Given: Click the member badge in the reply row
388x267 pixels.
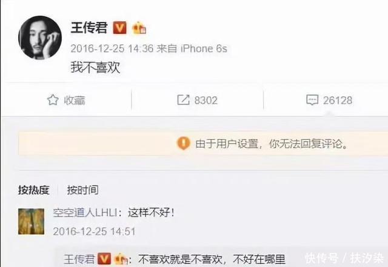Looking at the screenshot, I should point(121,259).
